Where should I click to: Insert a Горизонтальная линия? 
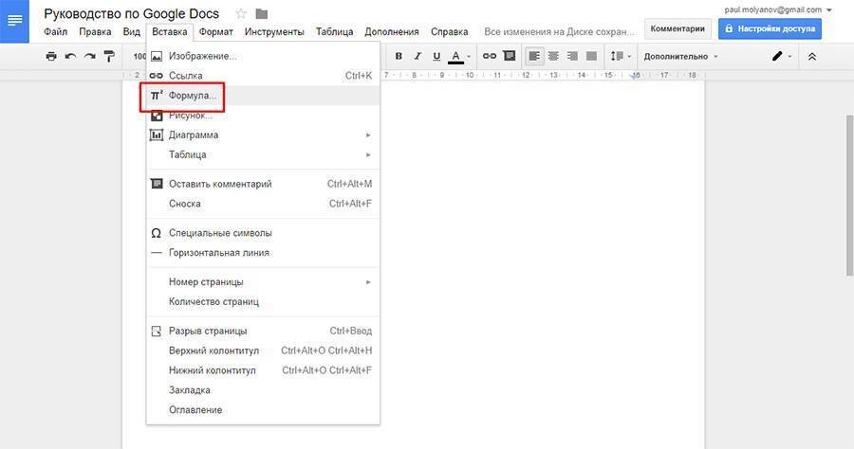[263, 253]
